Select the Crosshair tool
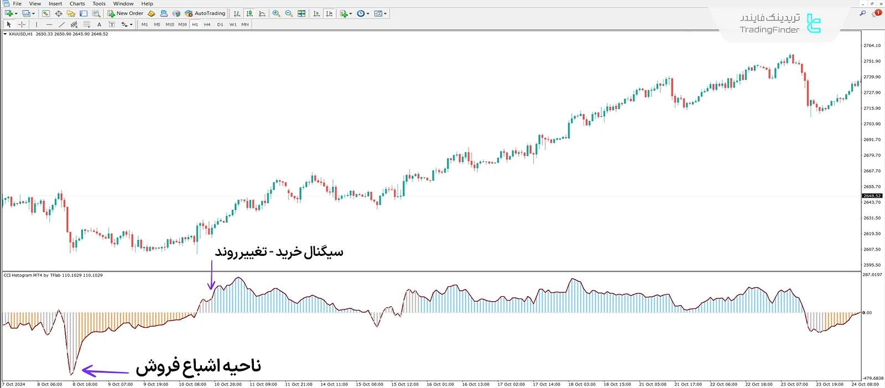Image resolution: width=885 pixels, height=388 pixels. (x=22, y=24)
